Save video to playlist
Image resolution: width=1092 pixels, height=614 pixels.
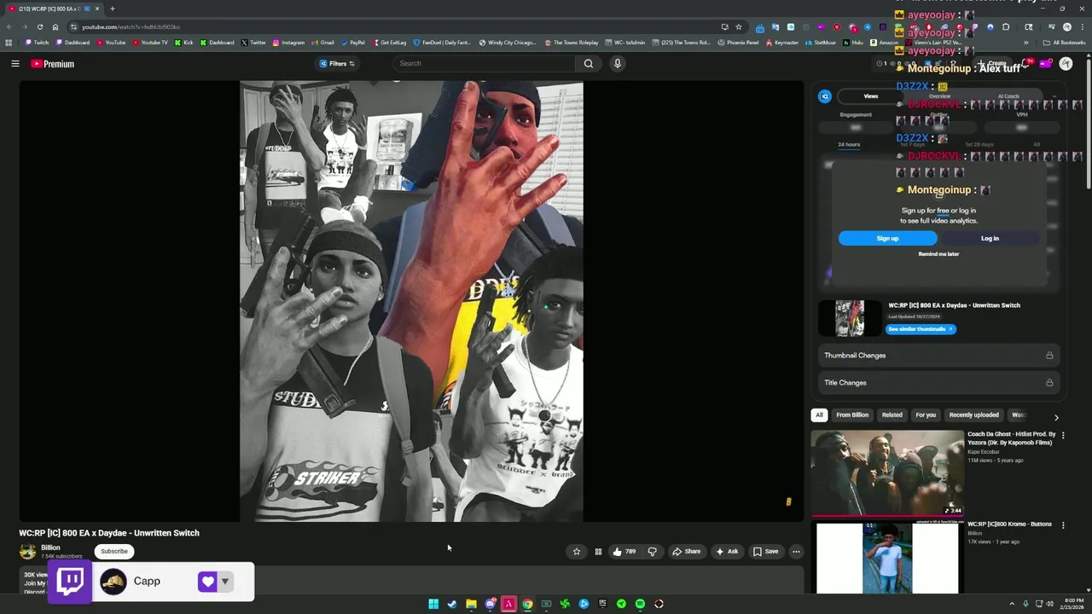765,552
